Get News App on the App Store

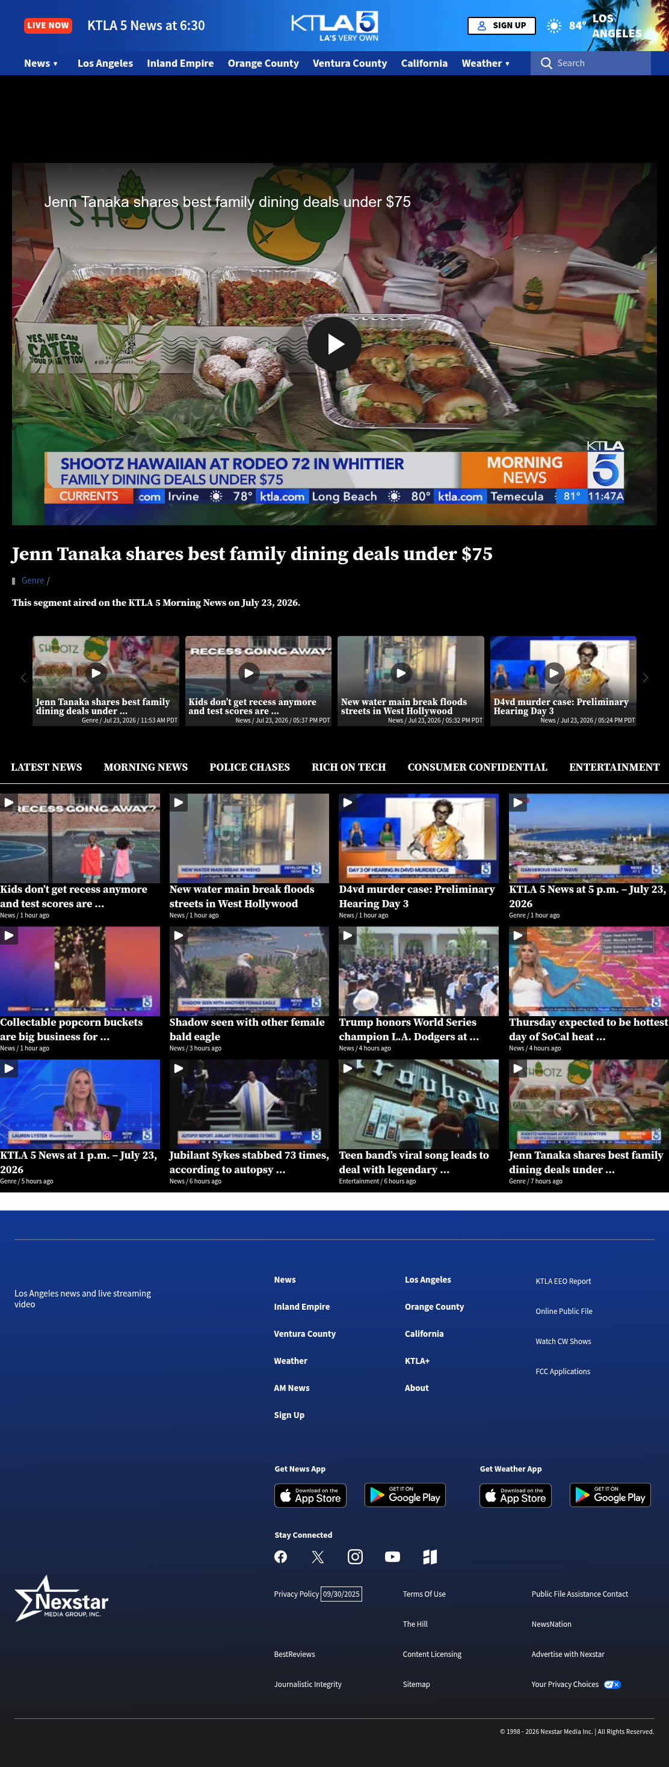(x=310, y=1496)
